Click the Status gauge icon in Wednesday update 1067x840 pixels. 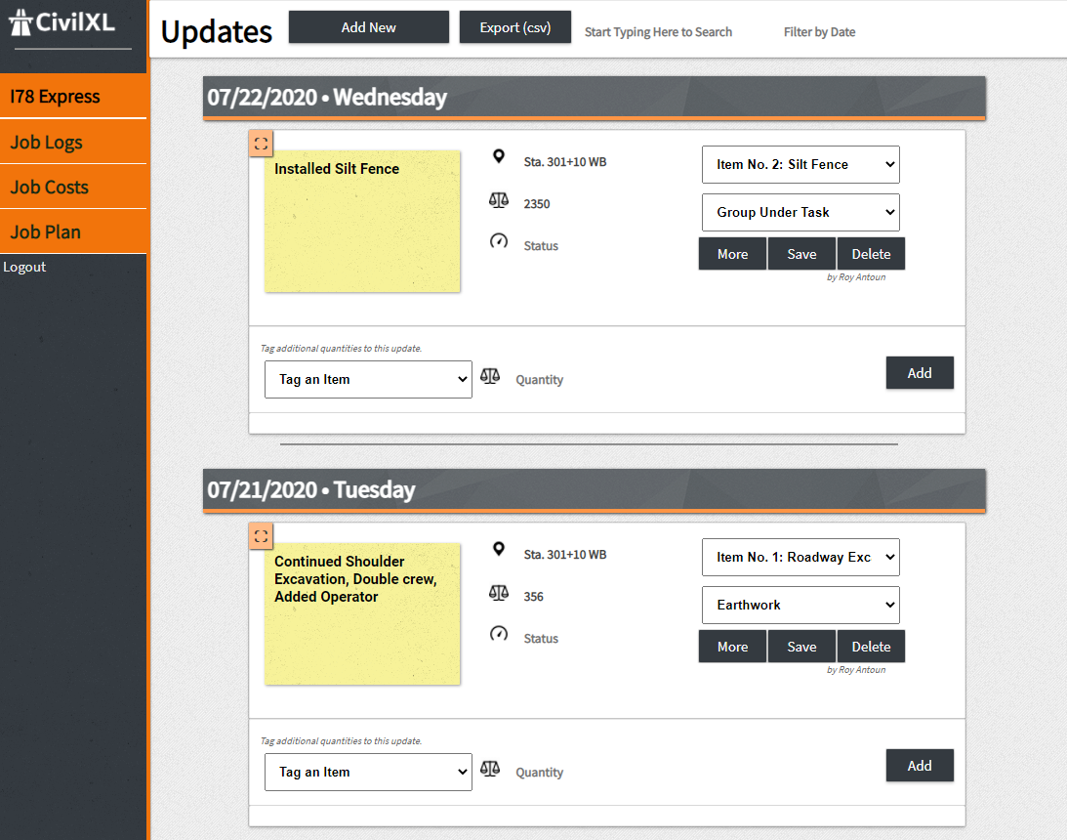[x=499, y=241]
